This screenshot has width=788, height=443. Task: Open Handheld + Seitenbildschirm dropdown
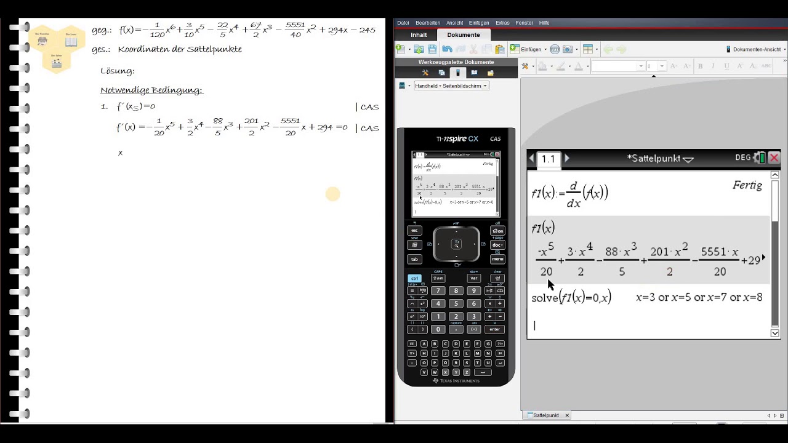point(451,86)
